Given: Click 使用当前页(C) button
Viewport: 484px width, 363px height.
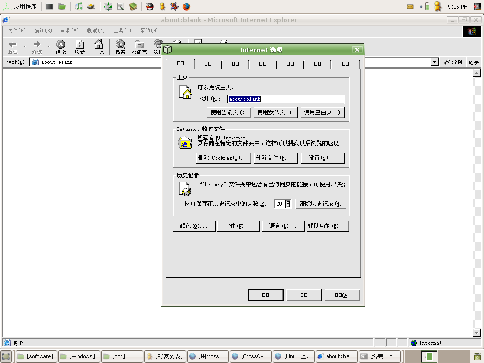Looking at the screenshot, I should [228, 112].
